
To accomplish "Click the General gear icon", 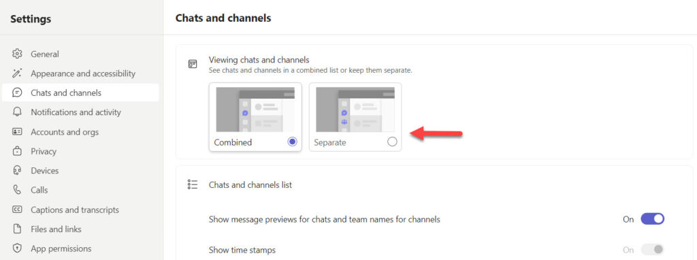I will 17,54.
